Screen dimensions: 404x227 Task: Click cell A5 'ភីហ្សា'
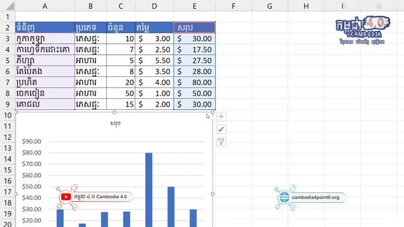point(45,61)
